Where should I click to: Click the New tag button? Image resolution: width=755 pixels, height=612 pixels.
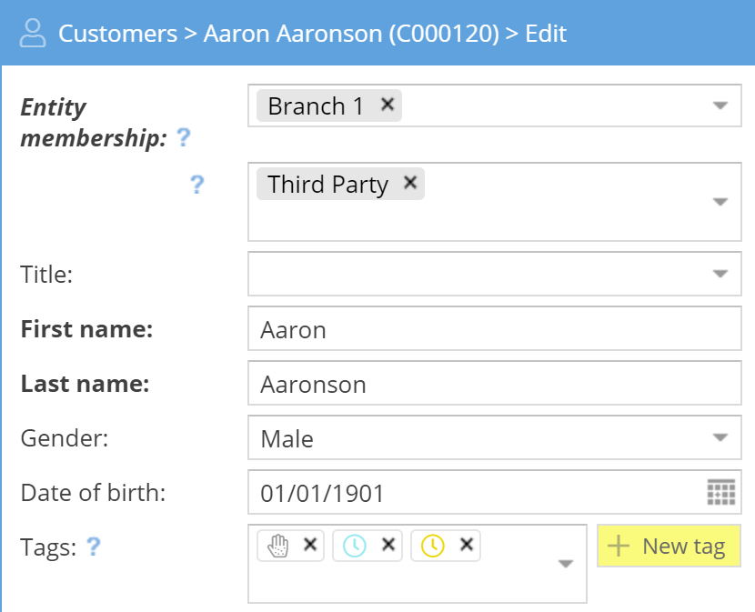[x=669, y=547]
